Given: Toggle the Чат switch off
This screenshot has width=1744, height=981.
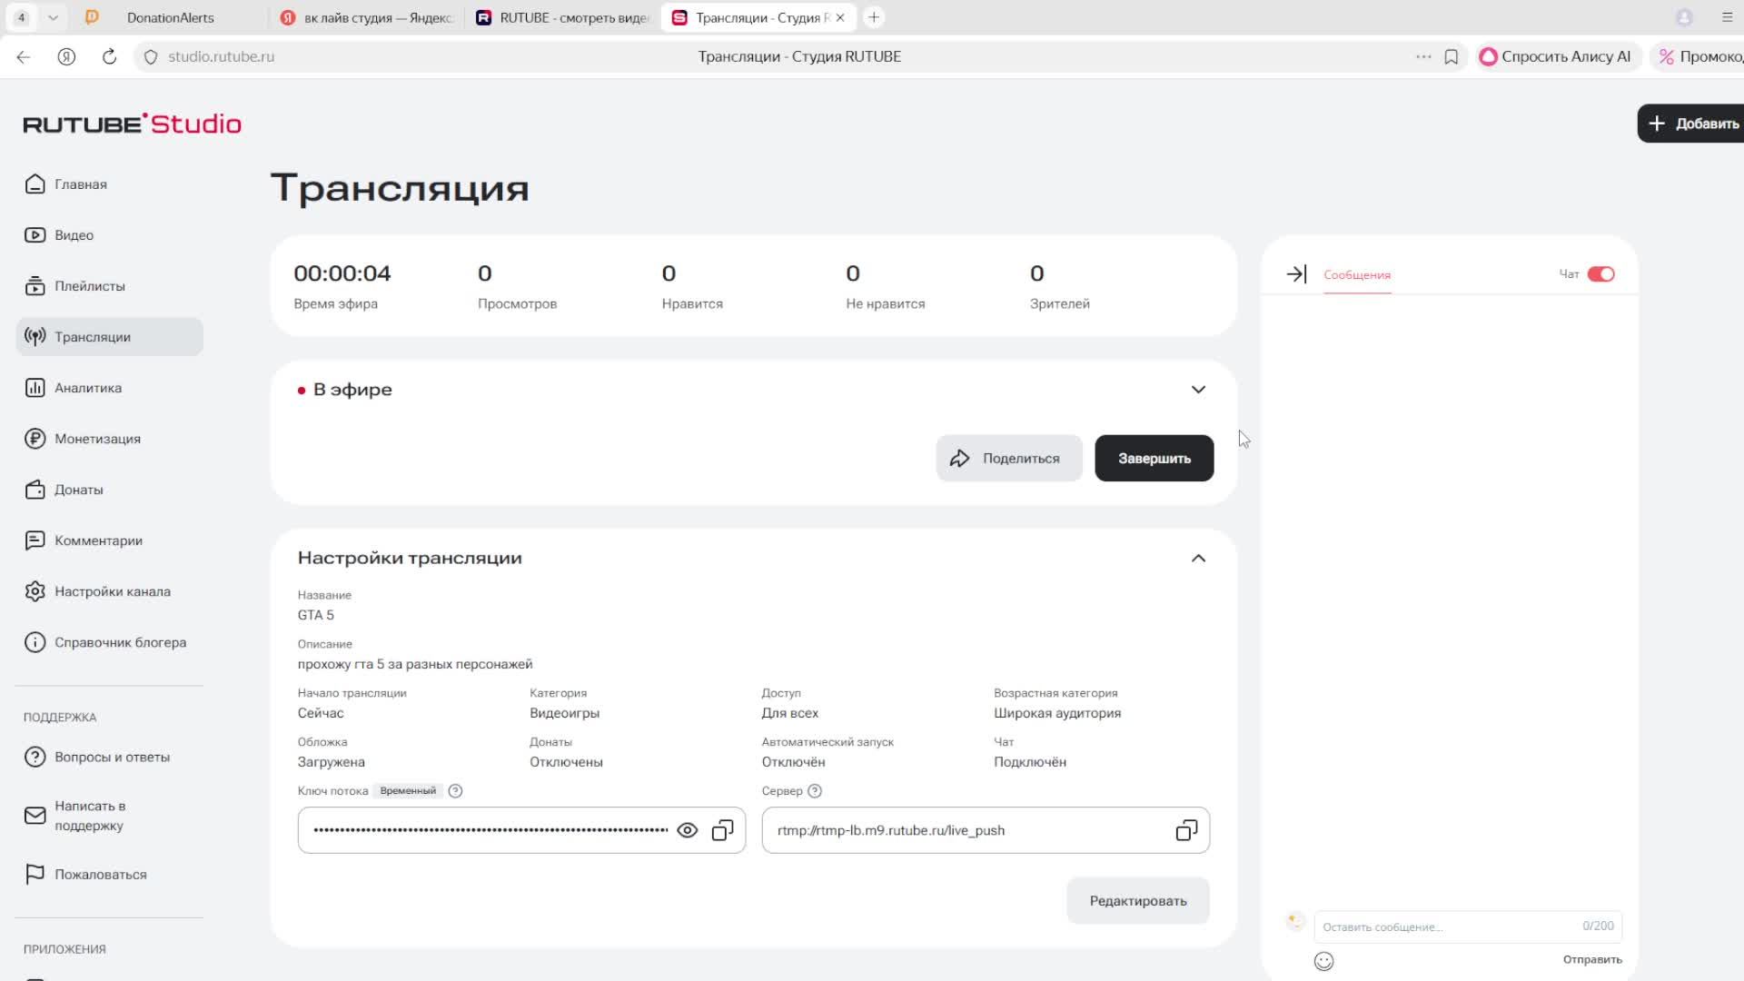Looking at the screenshot, I should coord(1600,274).
